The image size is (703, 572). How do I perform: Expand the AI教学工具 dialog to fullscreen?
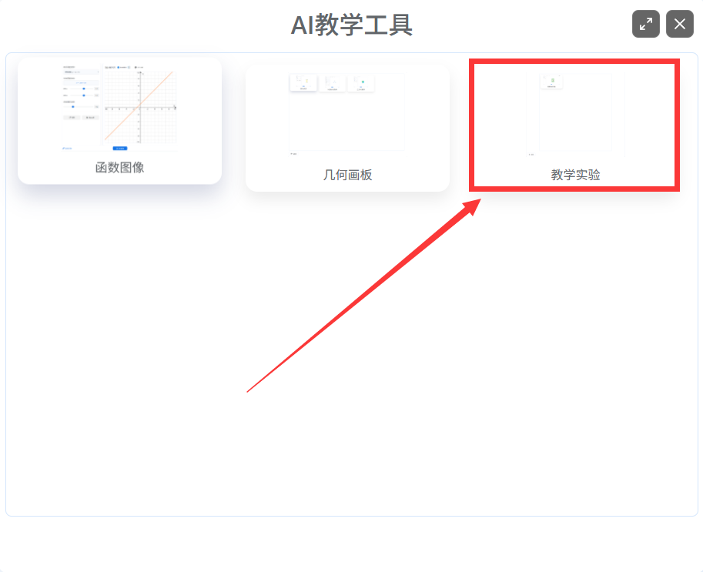tap(645, 24)
